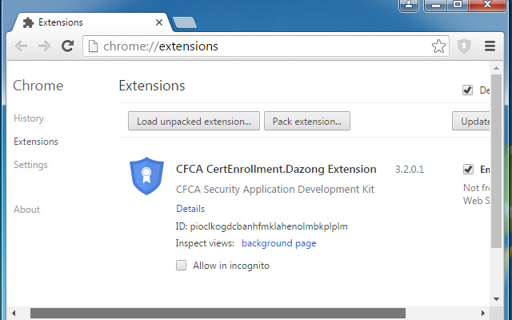Select Extensions in the sidebar
Screen dimensions: 512x320
click(x=36, y=142)
